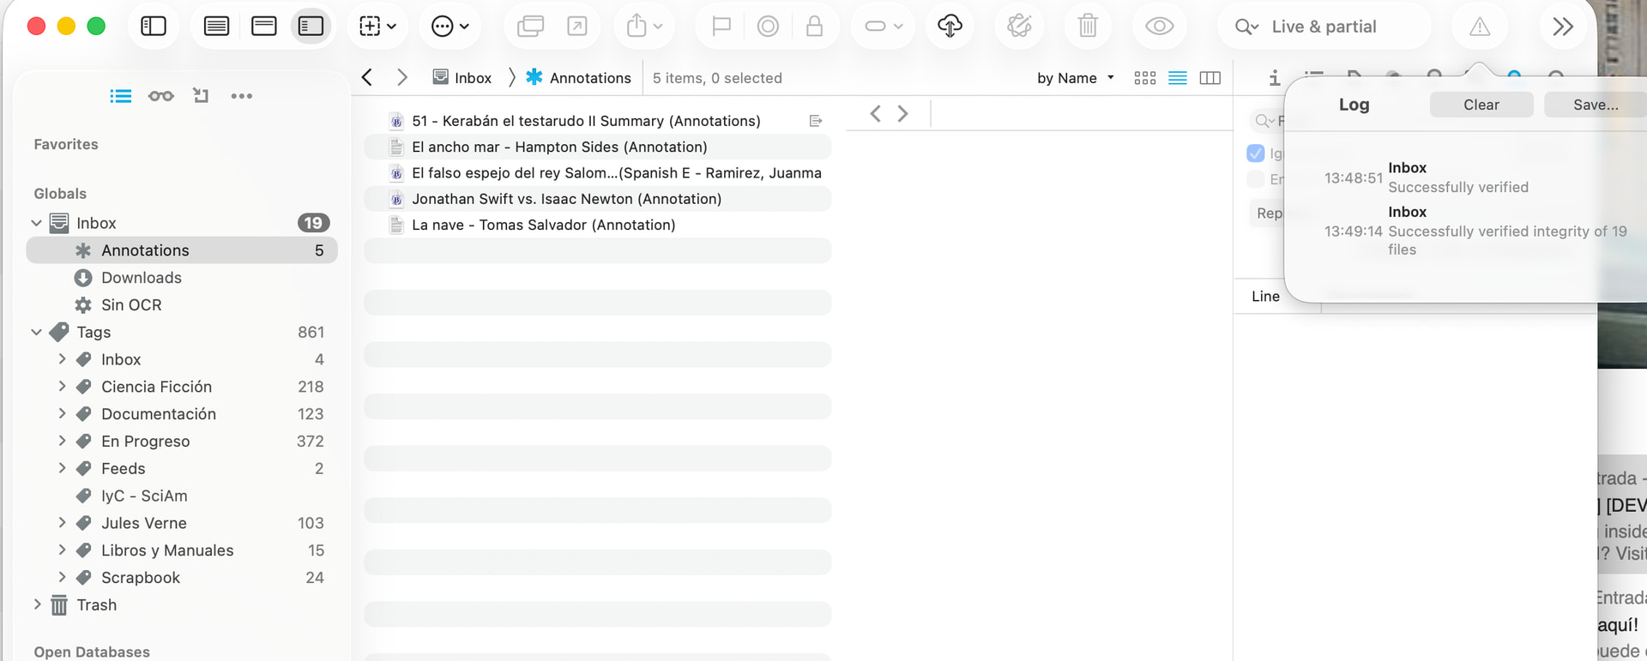The height and width of the screenshot is (661, 1647).
Task: Click the trash icon in toolbar
Action: click(1087, 27)
